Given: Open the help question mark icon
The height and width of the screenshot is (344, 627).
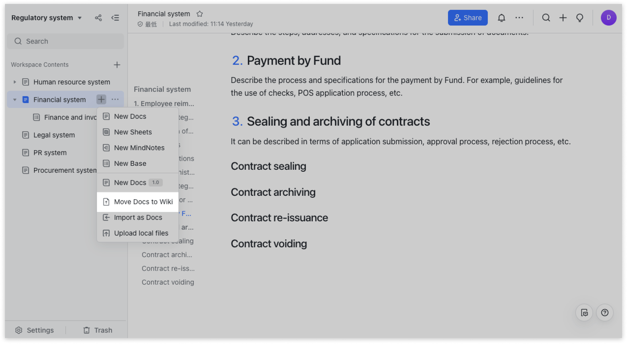Looking at the screenshot, I should (x=604, y=313).
